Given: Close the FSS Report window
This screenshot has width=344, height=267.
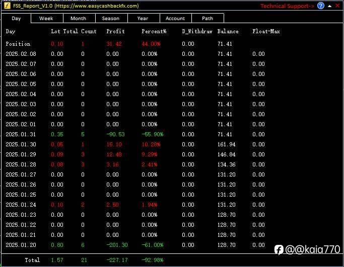Looking at the screenshot, I should click(337, 6).
